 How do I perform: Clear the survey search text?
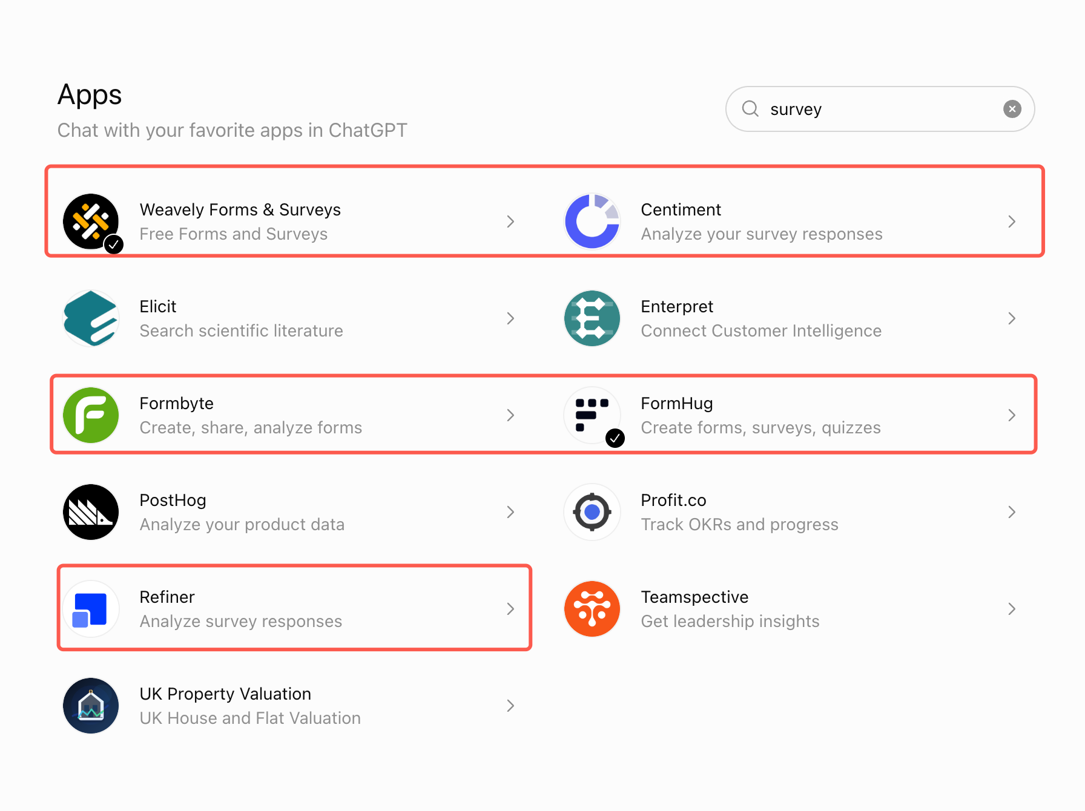[x=1012, y=109]
